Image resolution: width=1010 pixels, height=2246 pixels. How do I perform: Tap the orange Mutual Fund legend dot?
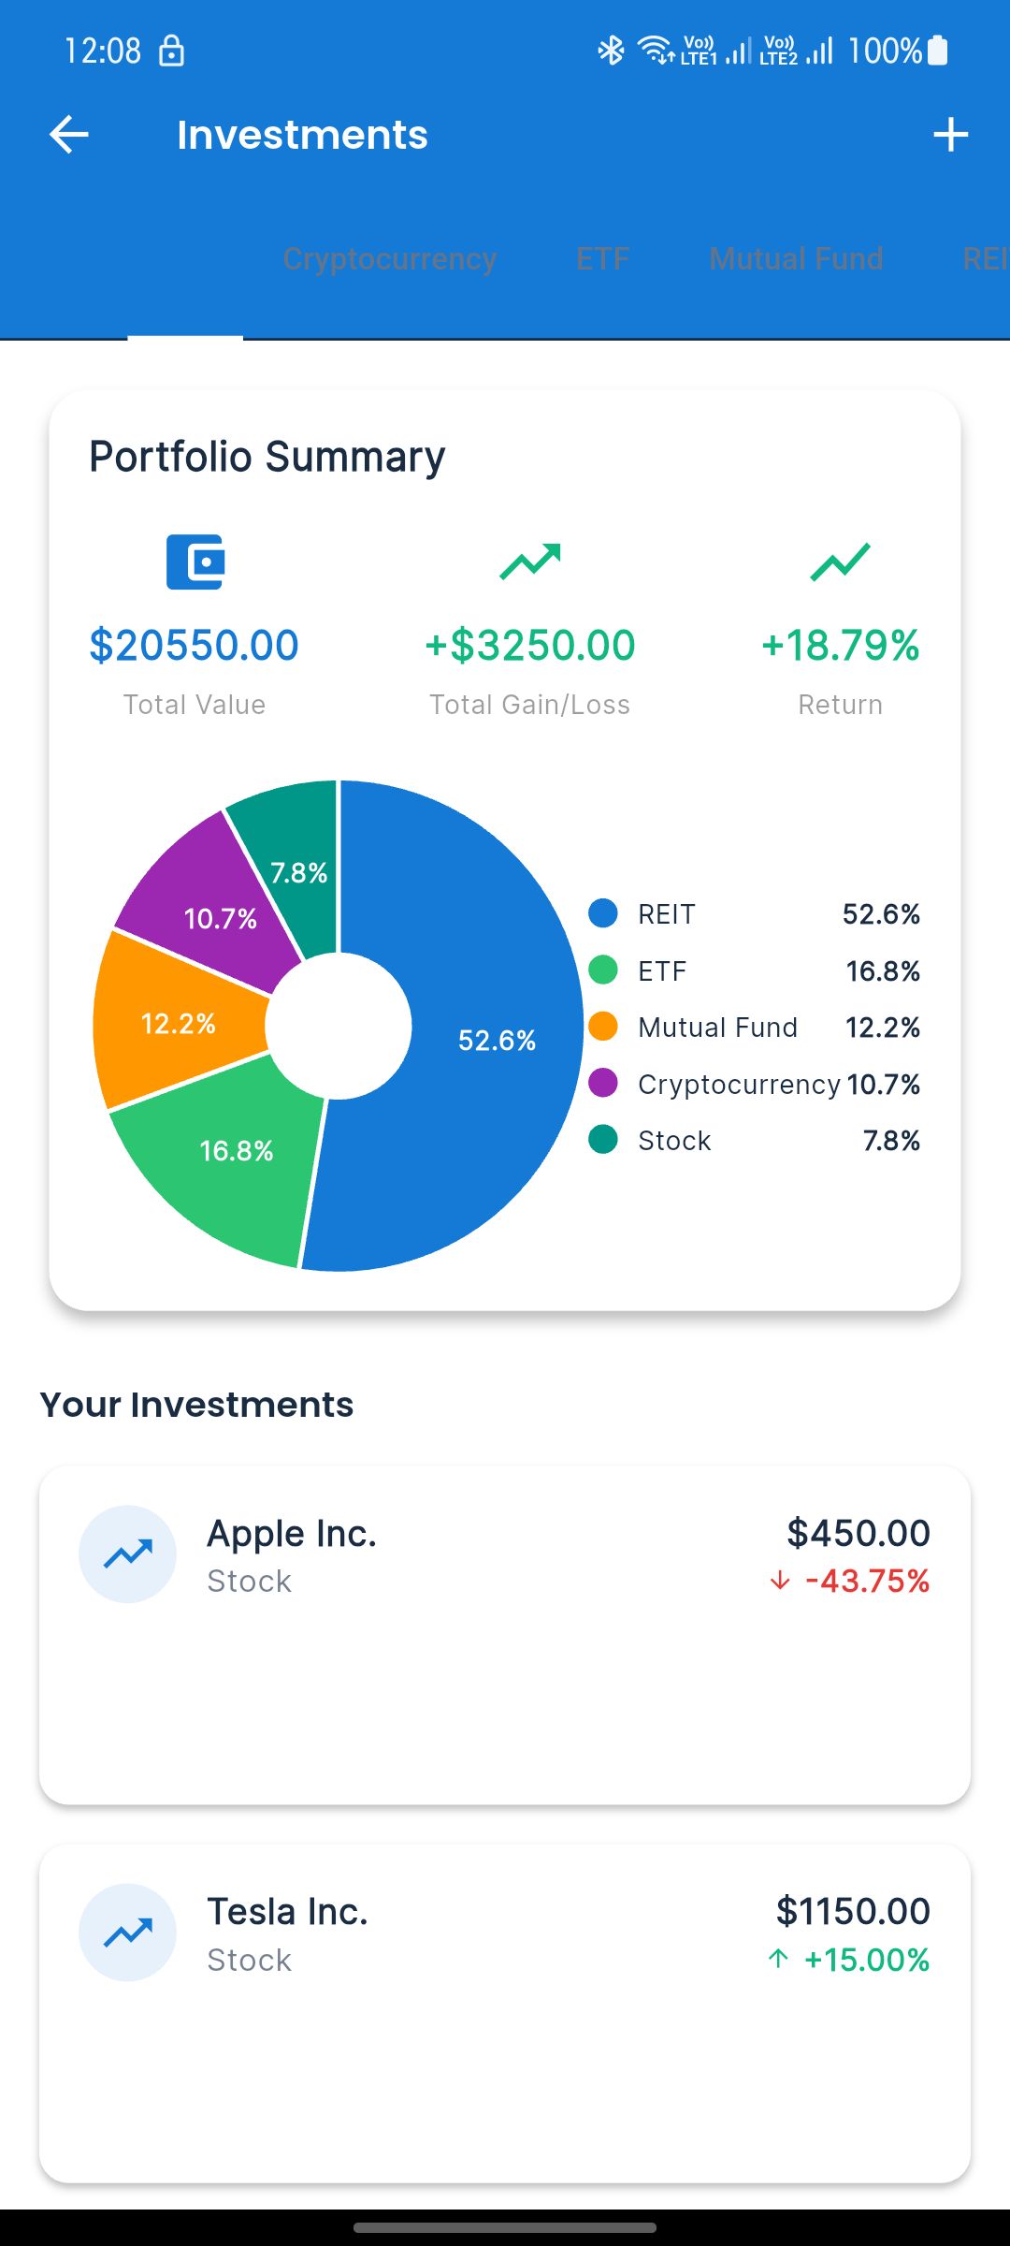[x=603, y=1027]
